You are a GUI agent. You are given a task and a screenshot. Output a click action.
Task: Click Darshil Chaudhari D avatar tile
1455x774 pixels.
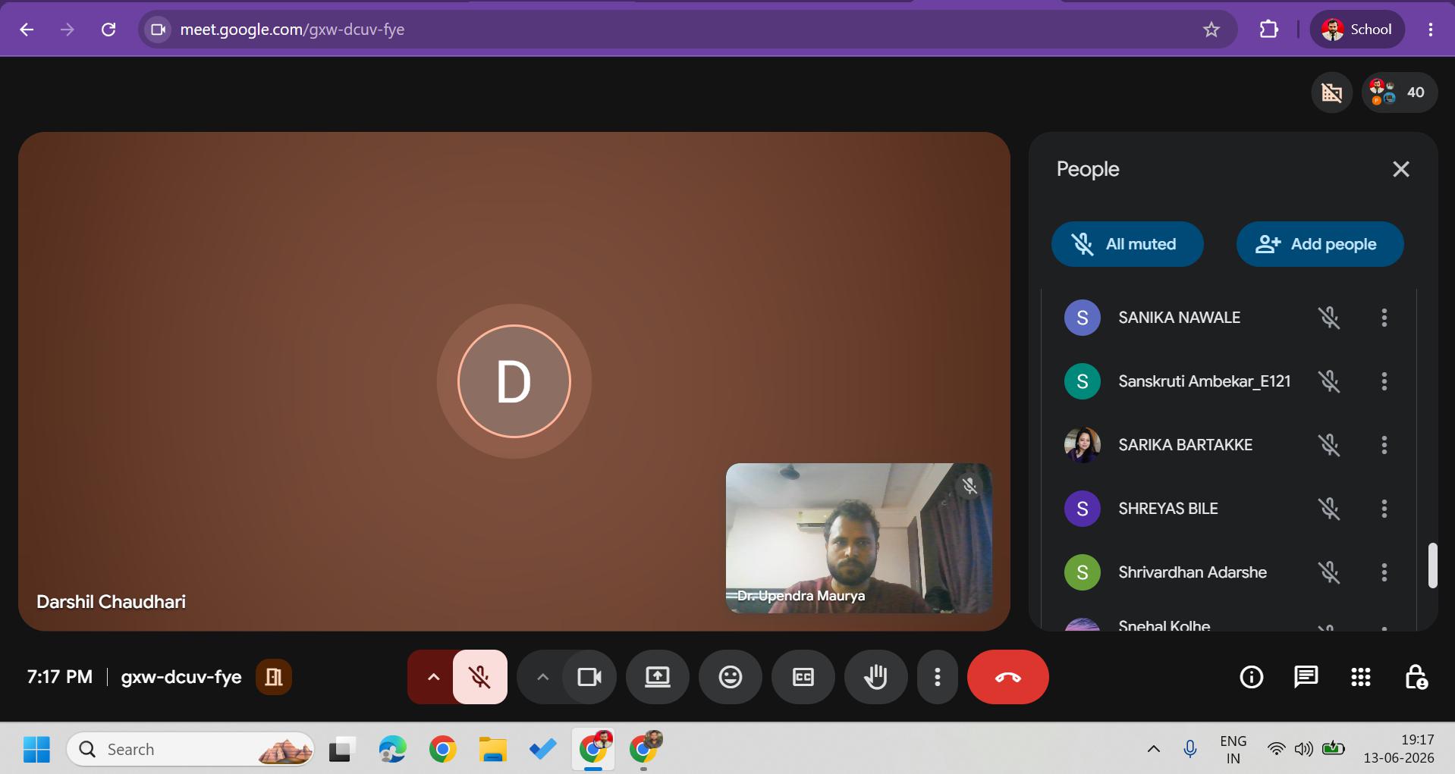click(x=514, y=381)
